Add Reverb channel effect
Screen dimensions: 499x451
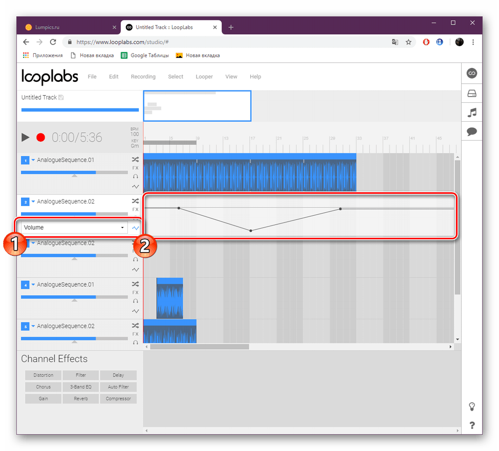click(x=81, y=399)
